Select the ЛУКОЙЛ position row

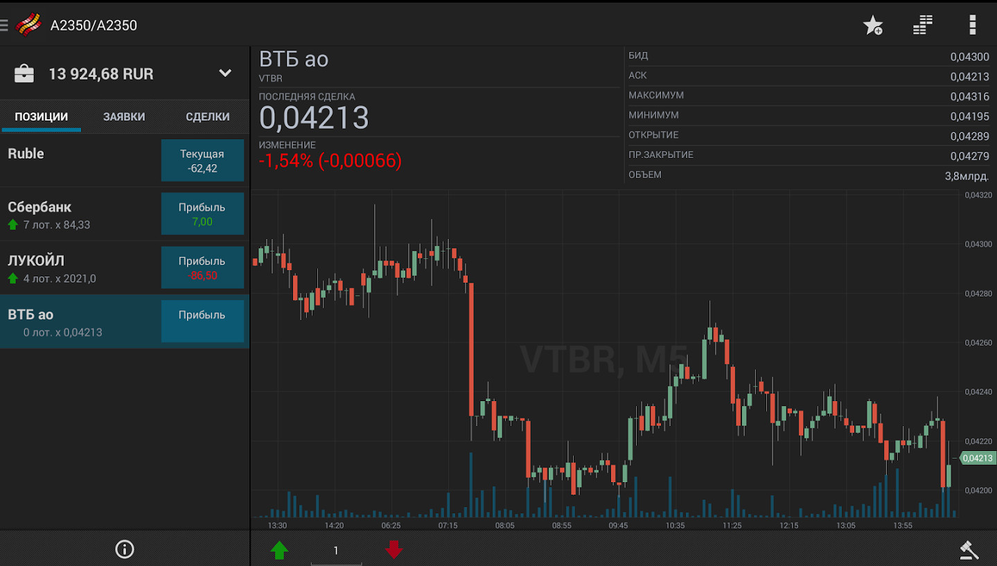pos(125,268)
